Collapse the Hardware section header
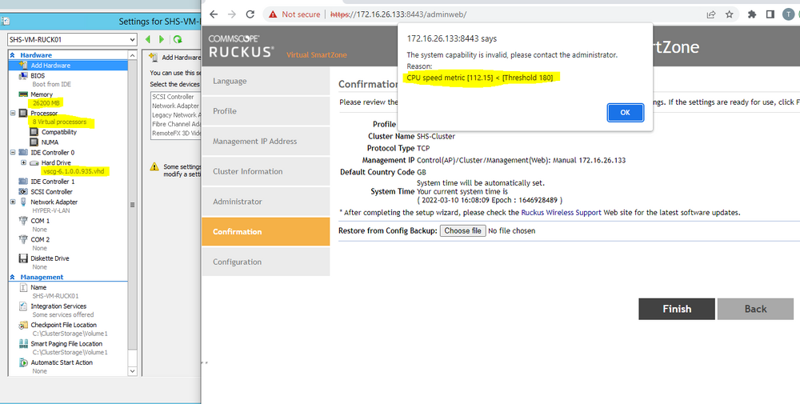Screen dimensions: 800x404 coord(12,55)
